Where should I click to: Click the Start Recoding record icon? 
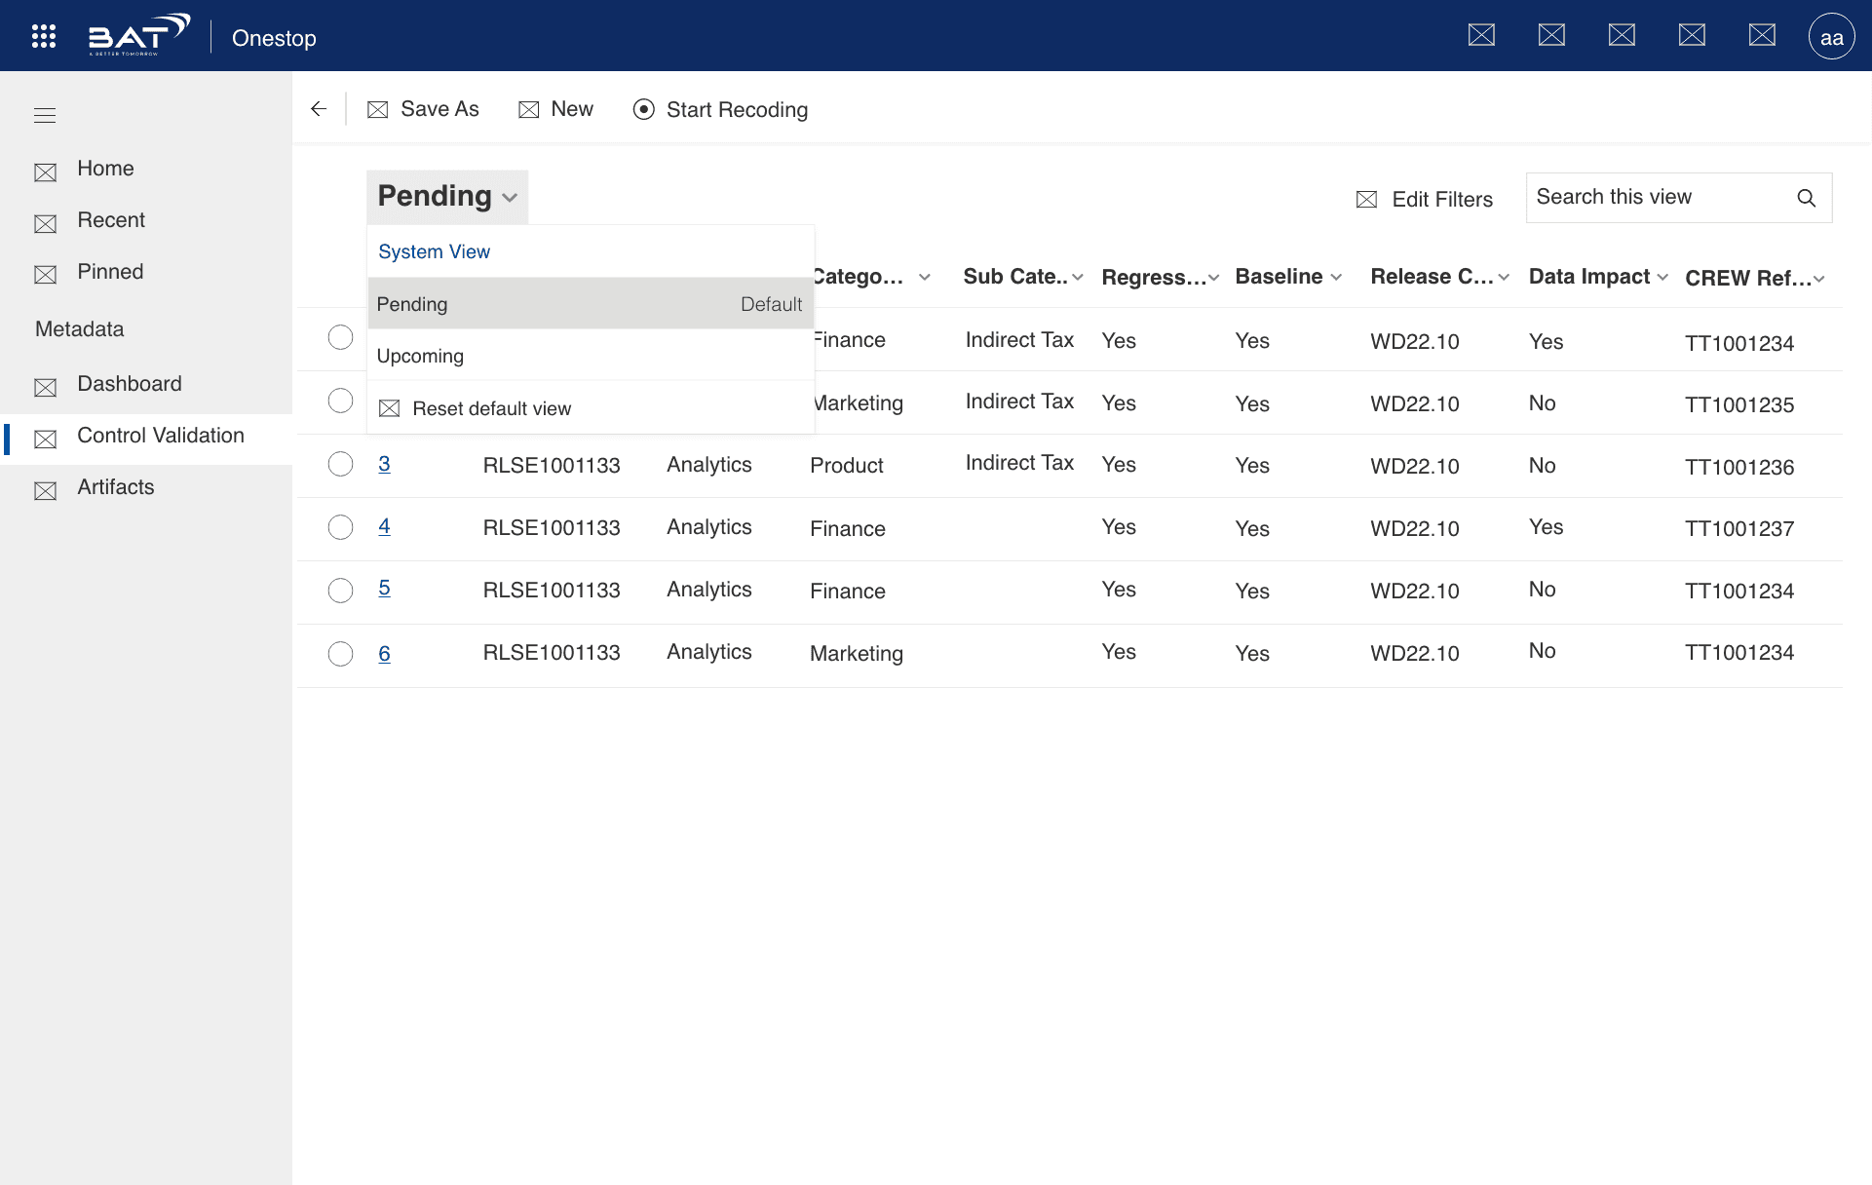[x=643, y=109]
